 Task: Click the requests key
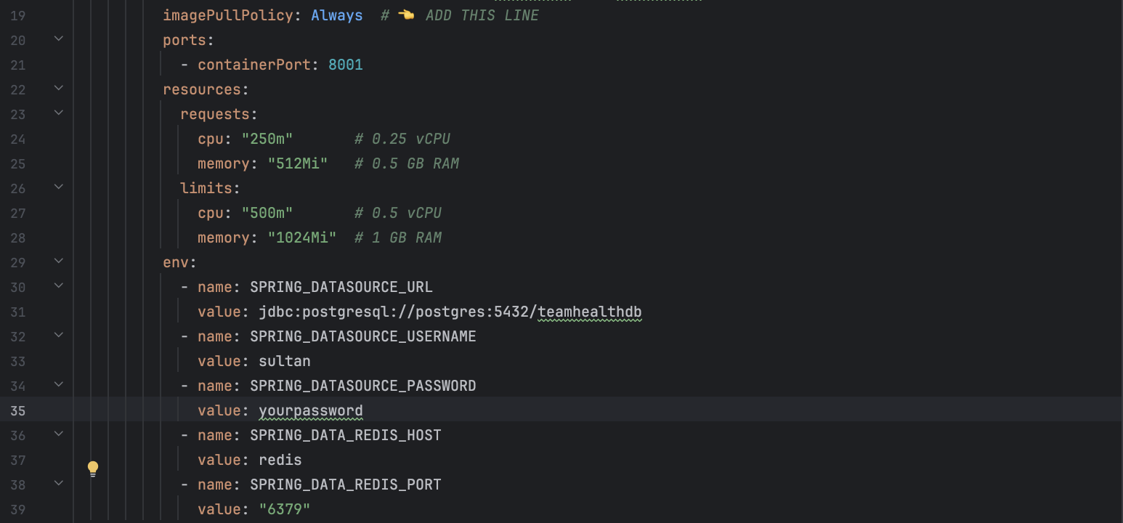tap(215, 115)
